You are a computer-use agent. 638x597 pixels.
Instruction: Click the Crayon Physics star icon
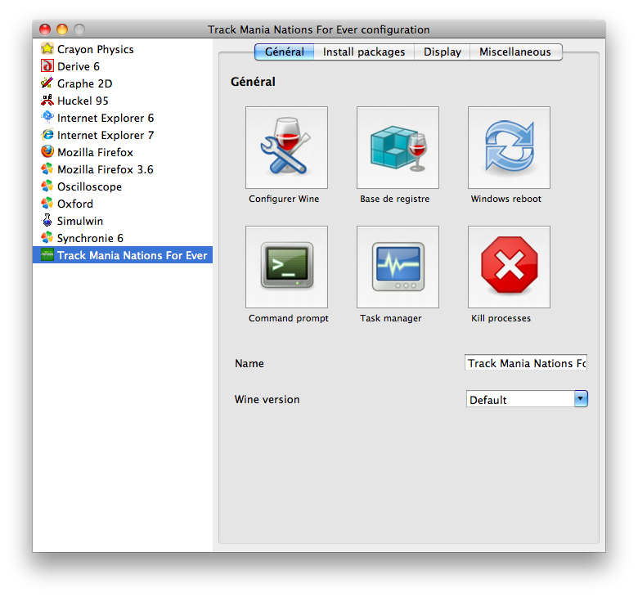[47, 48]
